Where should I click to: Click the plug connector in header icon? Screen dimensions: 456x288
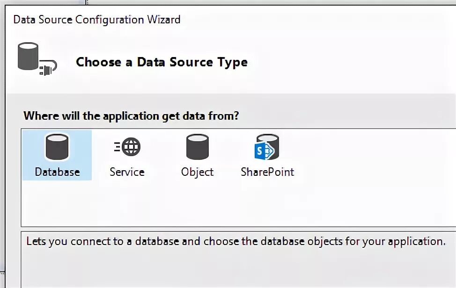click(48, 68)
